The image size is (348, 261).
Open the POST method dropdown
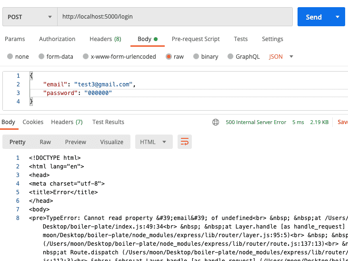[x=30, y=17]
